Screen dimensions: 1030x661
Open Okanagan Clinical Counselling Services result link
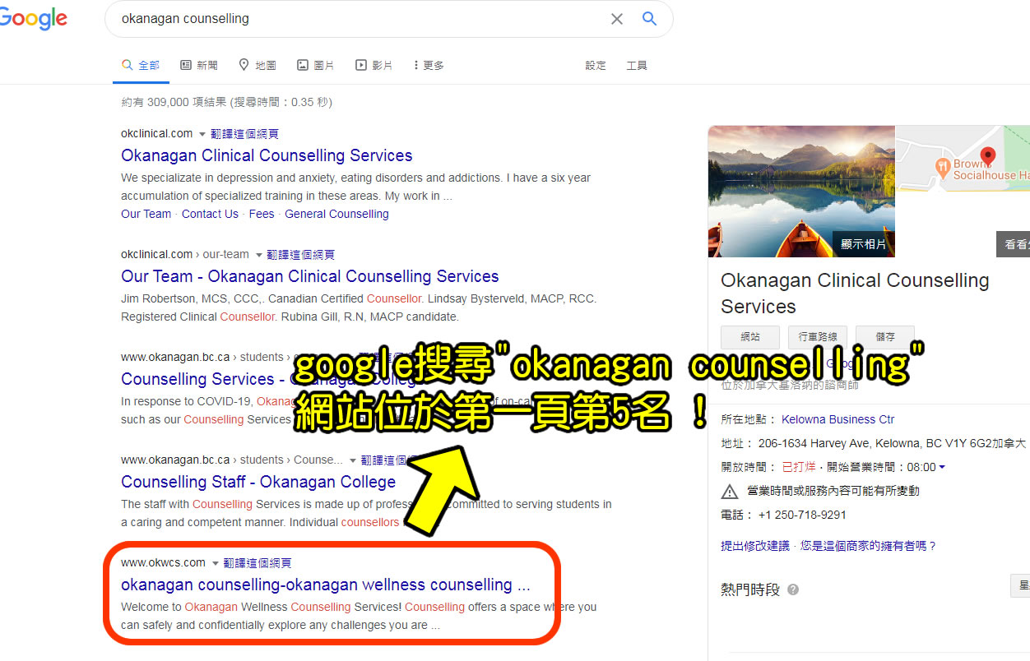pos(267,155)
